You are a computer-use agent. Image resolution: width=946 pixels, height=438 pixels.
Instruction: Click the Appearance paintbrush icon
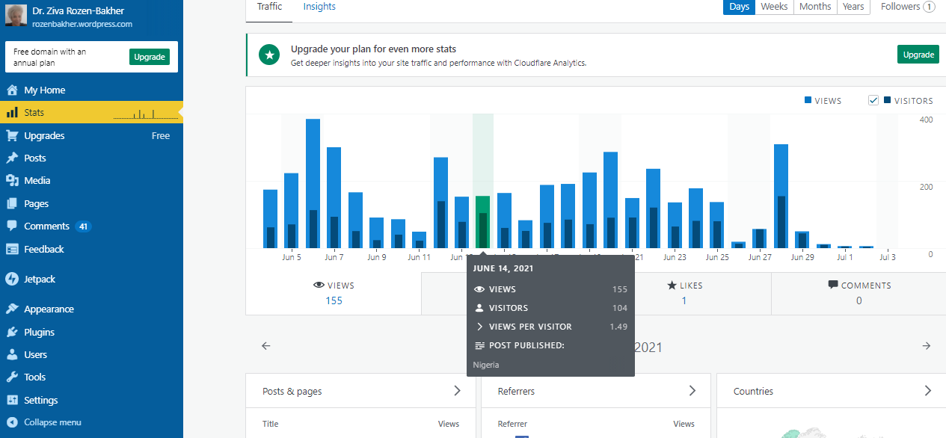pos(12,309)
